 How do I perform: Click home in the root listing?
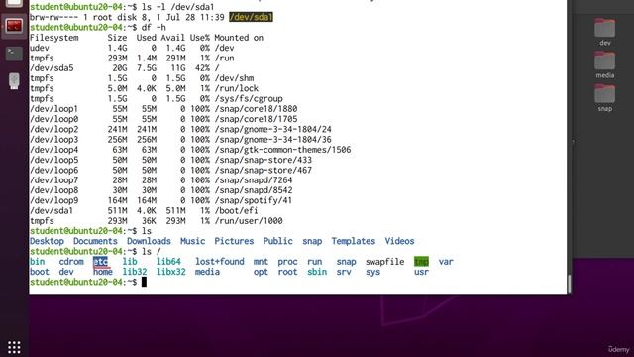click(x=103, y=272)
